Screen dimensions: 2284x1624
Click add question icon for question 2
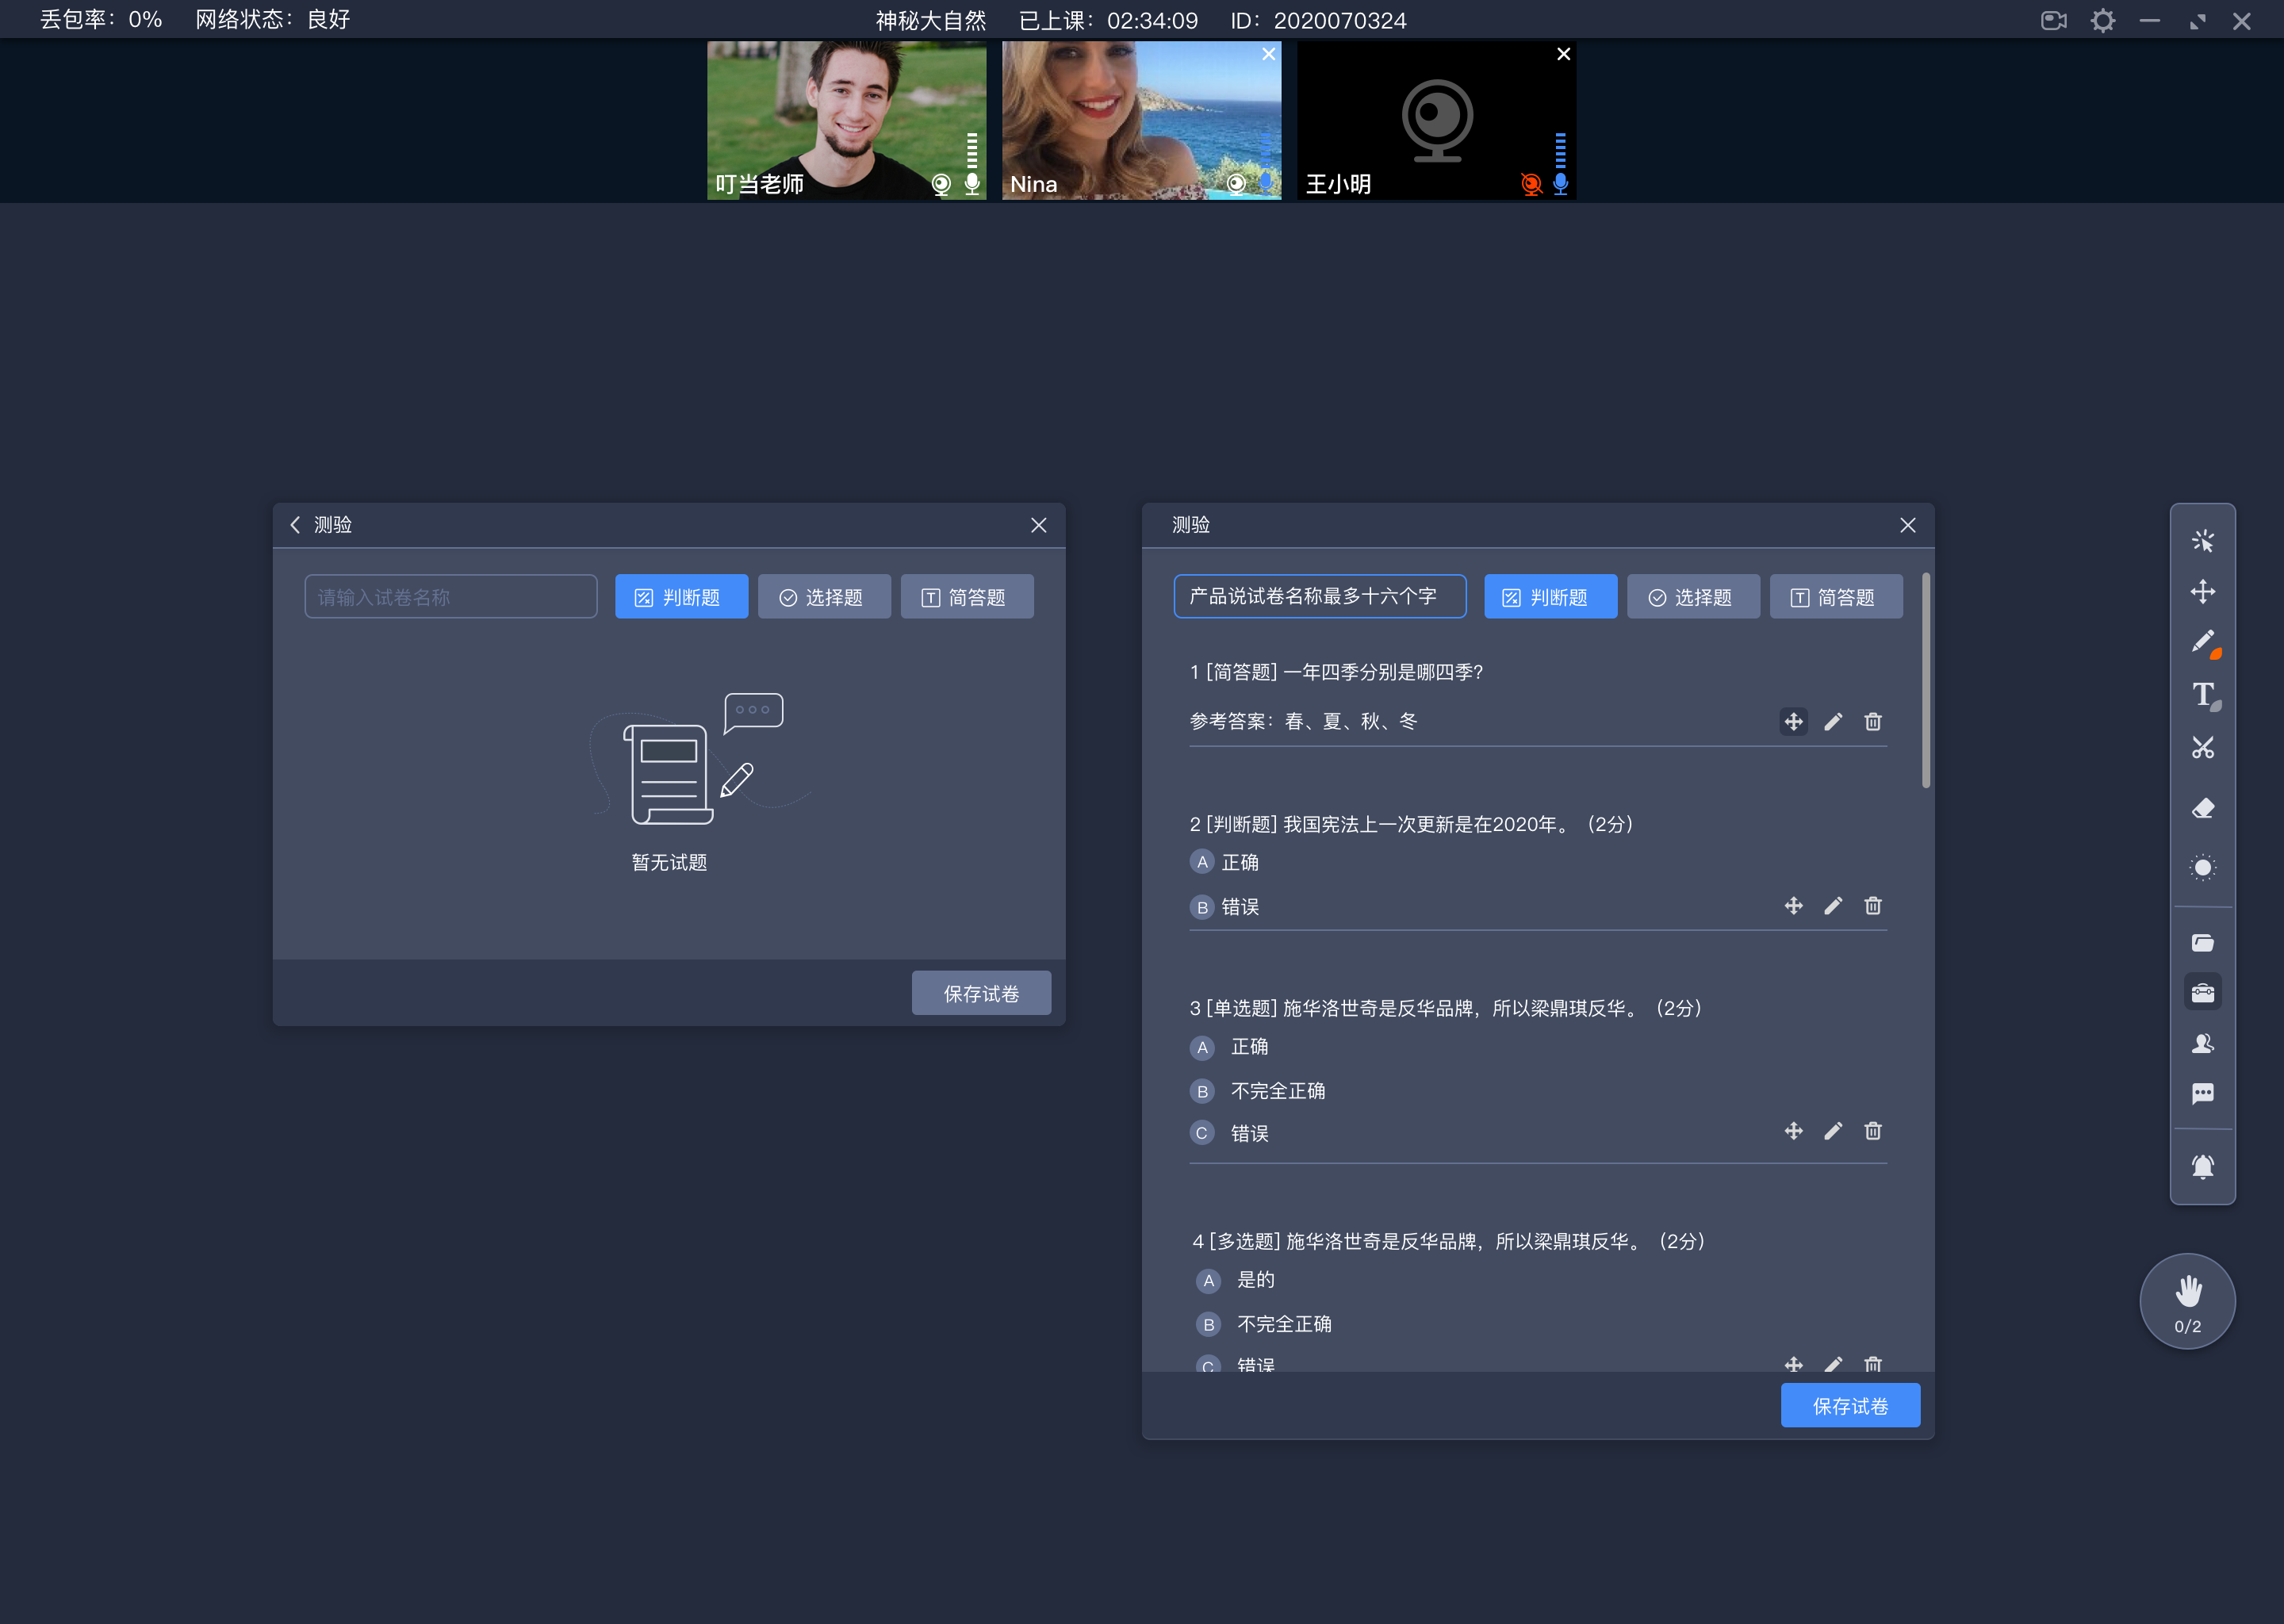(x=1792, y=905)
